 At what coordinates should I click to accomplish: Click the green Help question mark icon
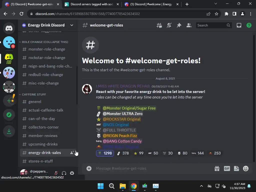pyautogui.click(x=249, y=25)
